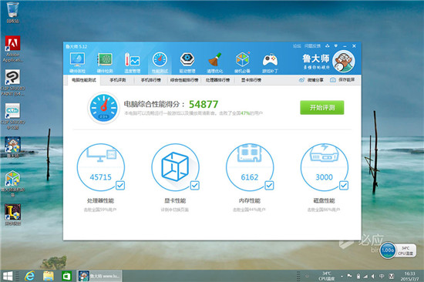Uncheck the 处理器性能 test checkbox
Image resolution: width=424 pixels, height=282 pixels.
[120, 186]
